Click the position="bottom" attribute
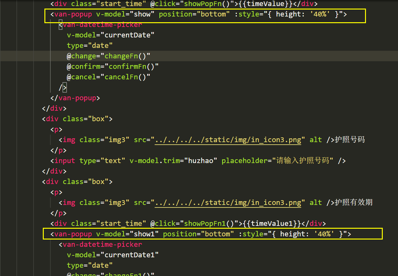The height and width of the screenshot is (276, 398). (193, 14)
